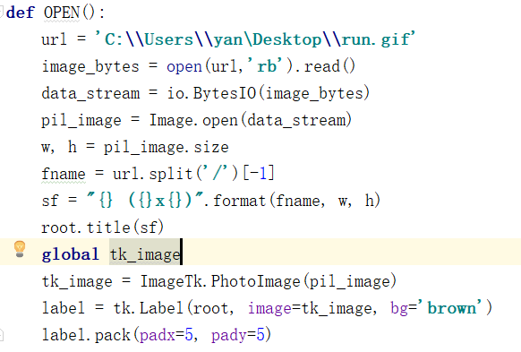Image resolution: width=521 pixels, height=352 pixels.
Task: Click 'root.title(sf)' line
Action: tap(103, 228)
